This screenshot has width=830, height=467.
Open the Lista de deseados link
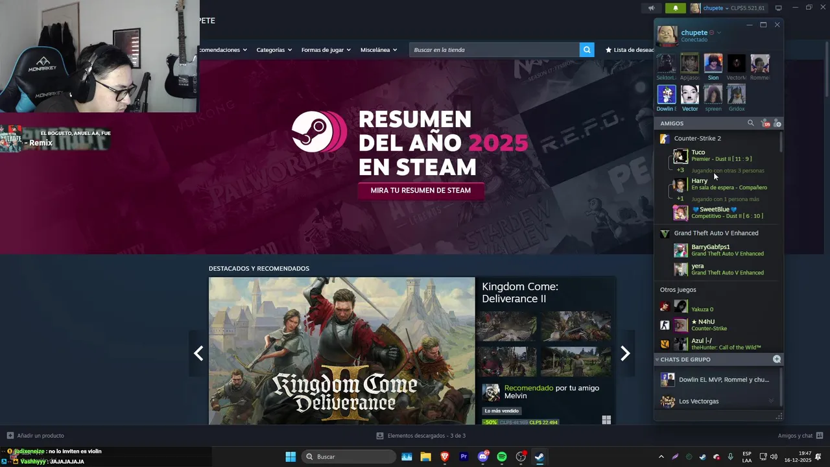629,50
